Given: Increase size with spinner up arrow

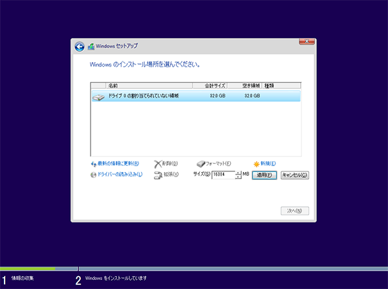Looking at the screenshot, I should pyautogui.click(x=238, y=173).
